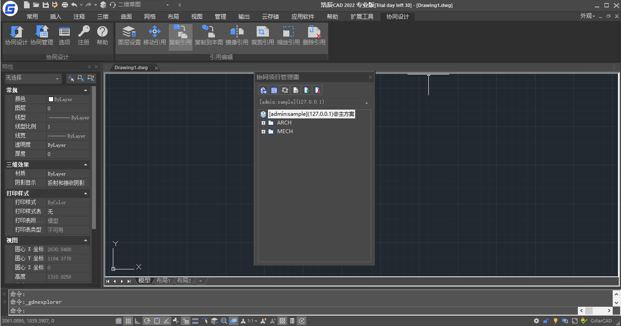Add a new layout with the + tab

pos(200,281)
